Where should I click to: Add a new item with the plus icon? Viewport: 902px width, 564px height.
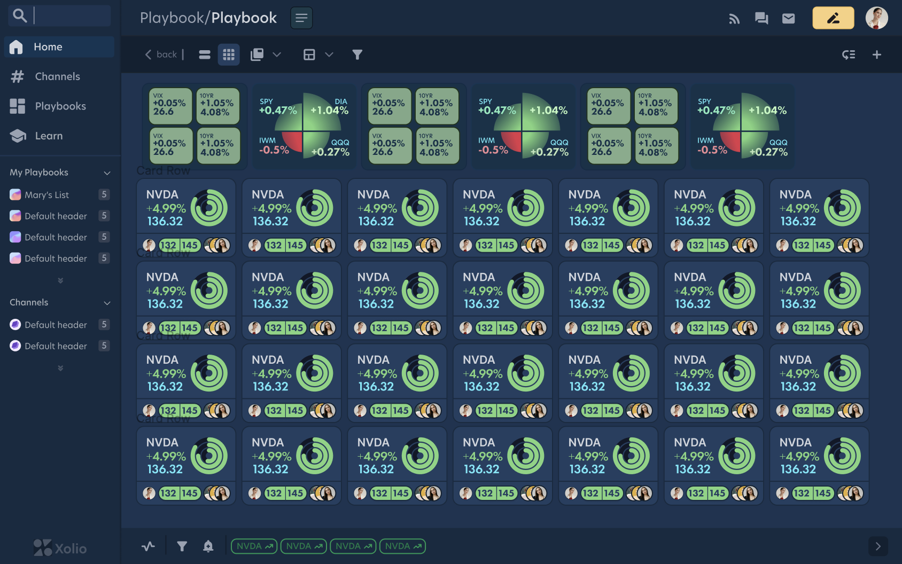877,54
